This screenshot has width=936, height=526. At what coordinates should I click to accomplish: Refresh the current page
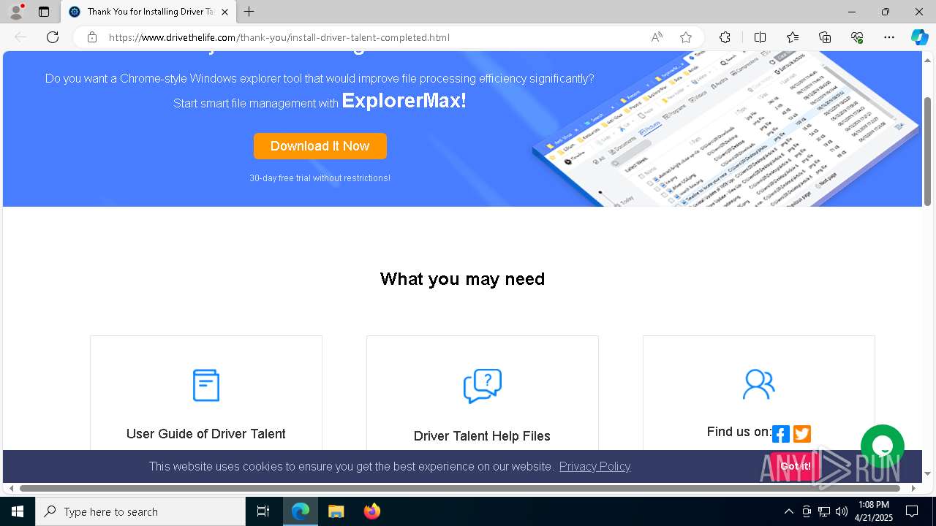(53, 37)
